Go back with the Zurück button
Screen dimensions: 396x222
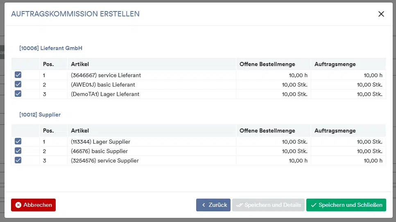(x=213, y=205)
